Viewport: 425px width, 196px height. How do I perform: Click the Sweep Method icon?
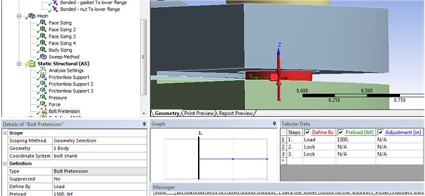click(x=43, y=56)
